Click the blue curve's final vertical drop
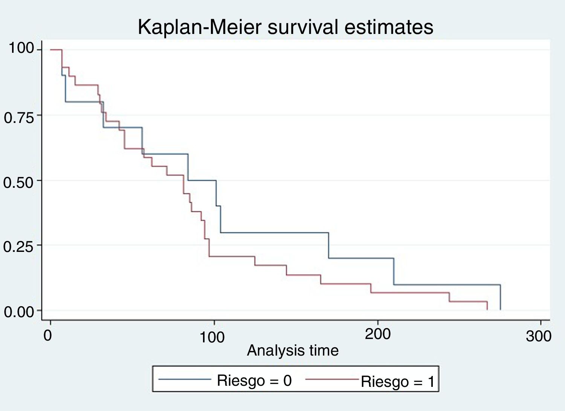Viewport: 565px width, 411px height. point(500,298)
